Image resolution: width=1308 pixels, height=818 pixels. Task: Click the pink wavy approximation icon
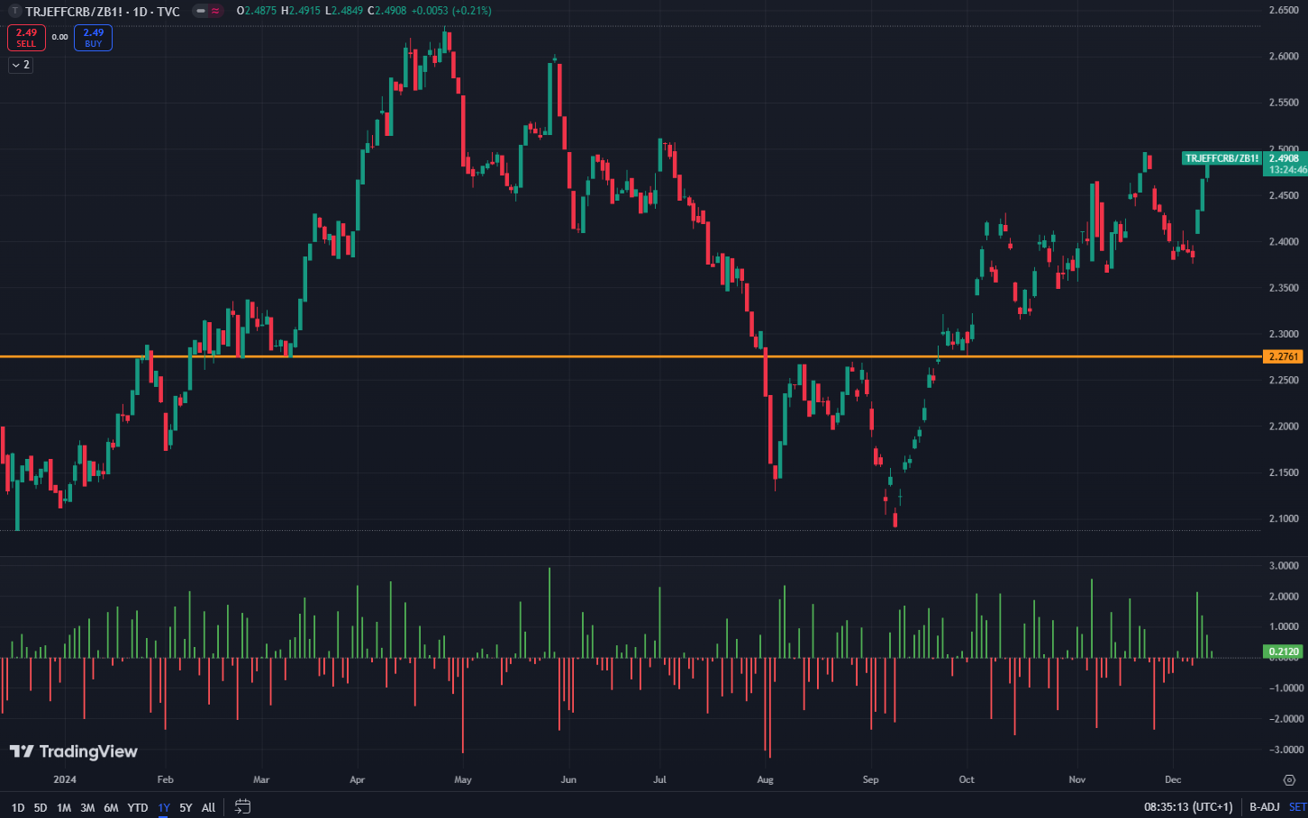[x=216, y=12]
